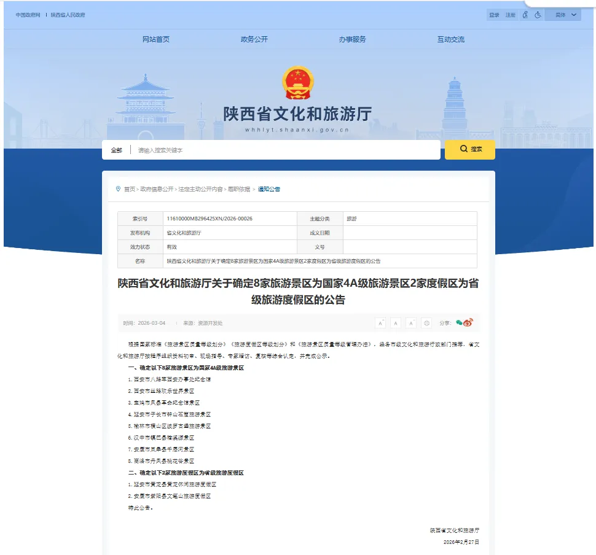Click the decrease font size A- icon
The height and width of the screenshot is (555, 596).
point(411,323)
